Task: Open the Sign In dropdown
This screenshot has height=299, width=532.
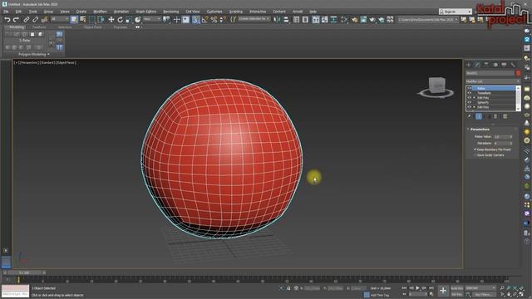Action: (456, 12)
